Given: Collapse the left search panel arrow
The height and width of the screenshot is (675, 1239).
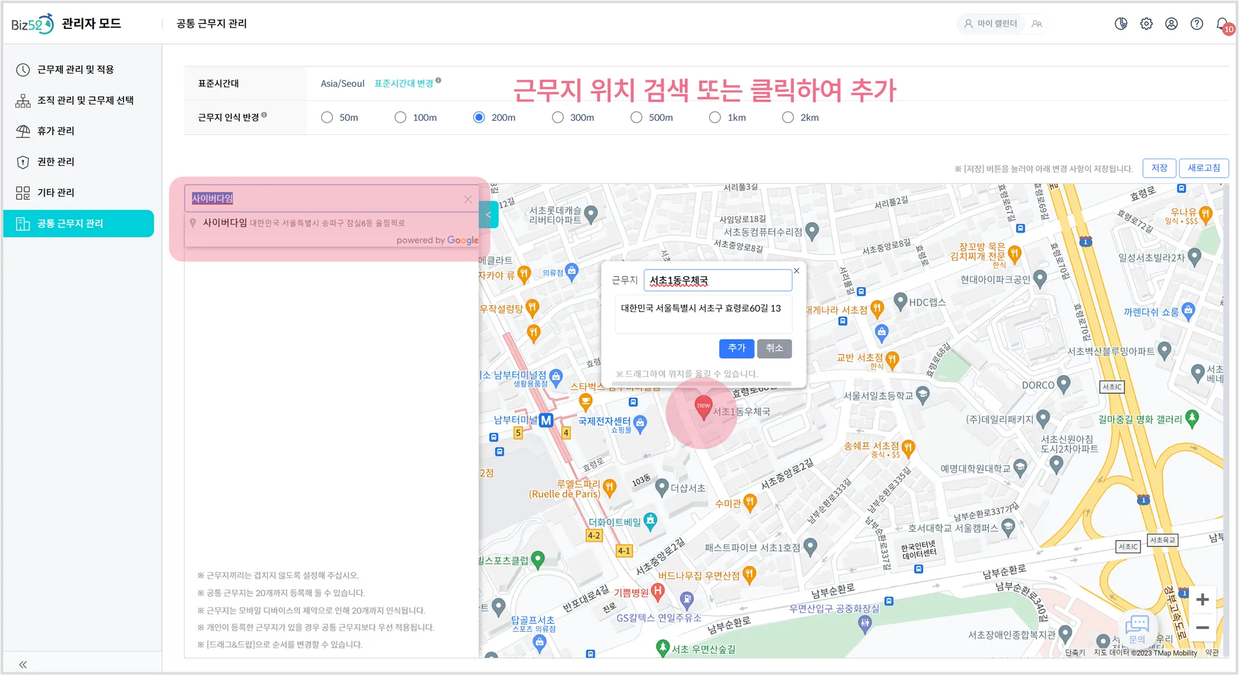Looking at the screenshot, I should tap(489, 215).
